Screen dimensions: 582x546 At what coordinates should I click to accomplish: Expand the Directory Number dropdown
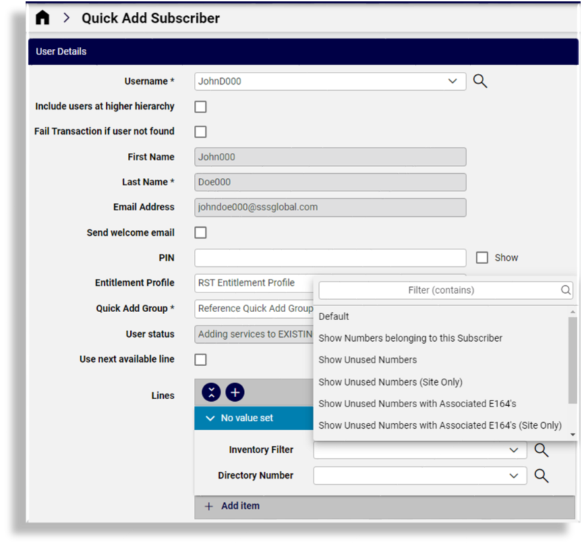point(514,476)
